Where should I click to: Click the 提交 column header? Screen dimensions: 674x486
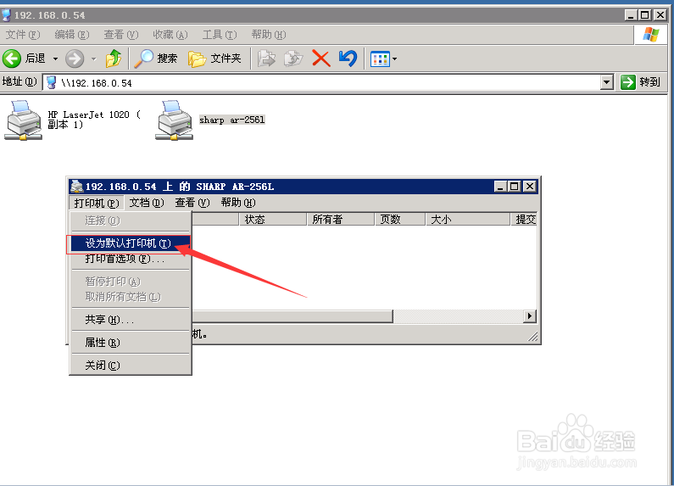(x=524, y=220)
